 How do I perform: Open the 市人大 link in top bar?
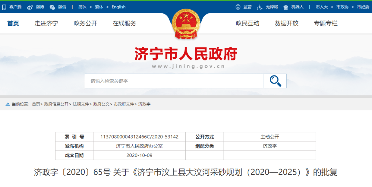click(x=322, y=7)
